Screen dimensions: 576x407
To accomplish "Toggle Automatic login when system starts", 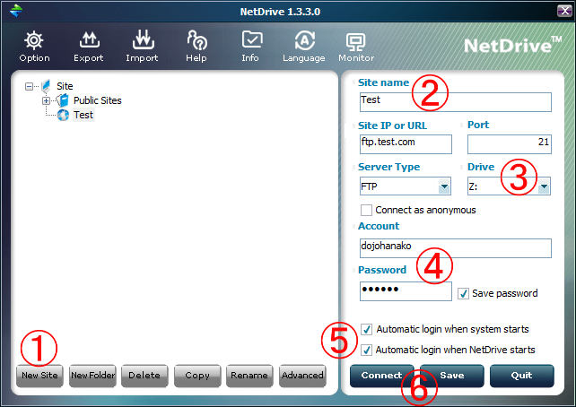I will (366, 329).
